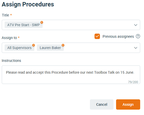Screen dimensions: 144x115
Task: Select the Lauren Baker chip
Action: tap(50, 48)
